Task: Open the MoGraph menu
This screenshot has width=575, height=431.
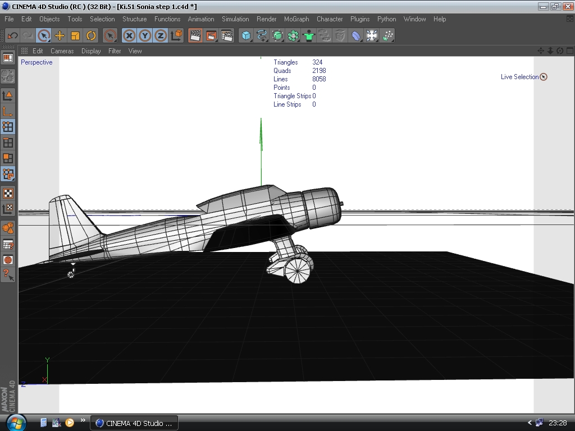Action: [x=296, y=19]
